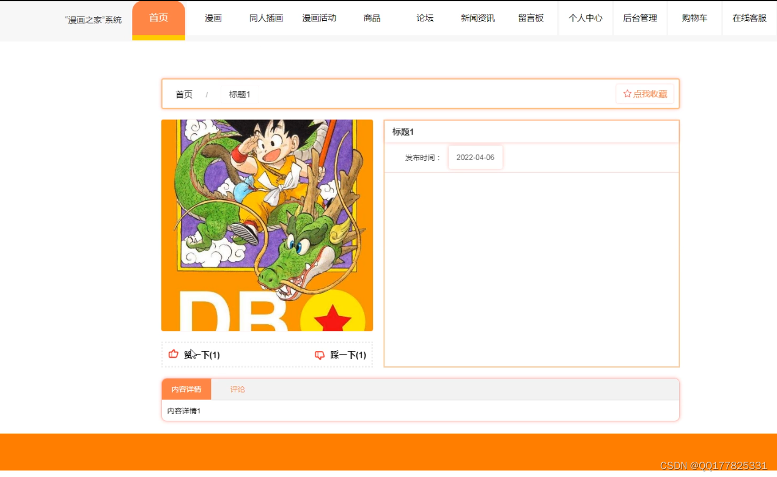Image resolution: width=777 pixels, height=477 pixels.
Task: Open the 留言板 message board
Action: tap(531, 18)
